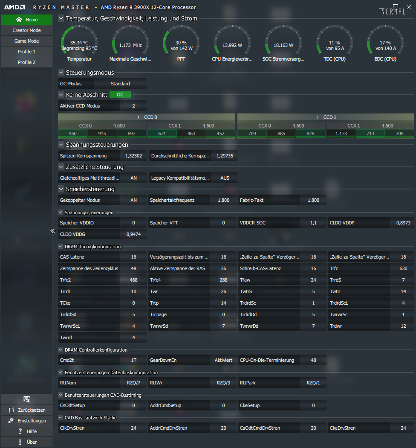The height and width of the screenshot is (448, 416).
Task: Click Gleichzeitiges Multithreading AN value
Action: tap(133, 178)
